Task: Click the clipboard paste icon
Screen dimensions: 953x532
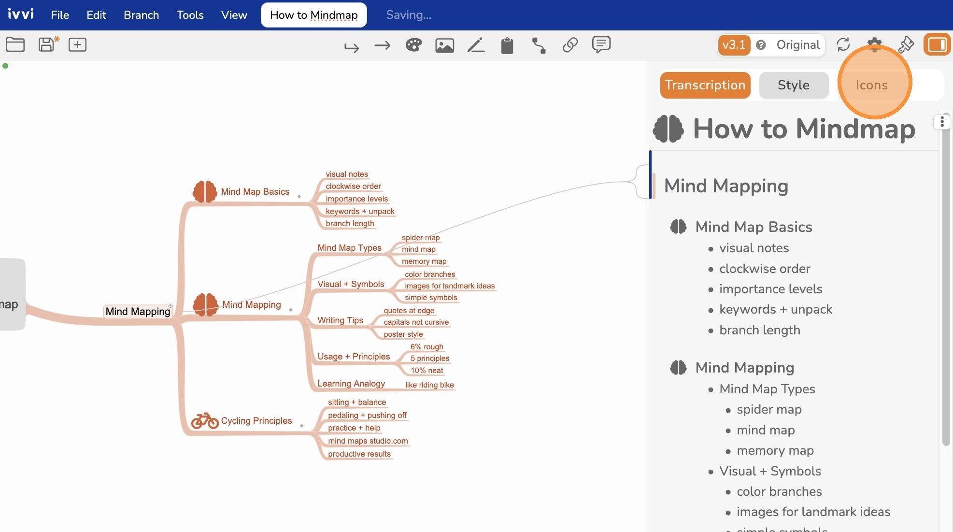Action: pyautogui.click(x=507, y=45)
